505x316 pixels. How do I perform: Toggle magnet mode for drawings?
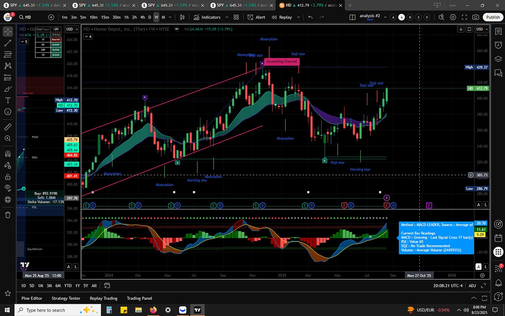8,153
